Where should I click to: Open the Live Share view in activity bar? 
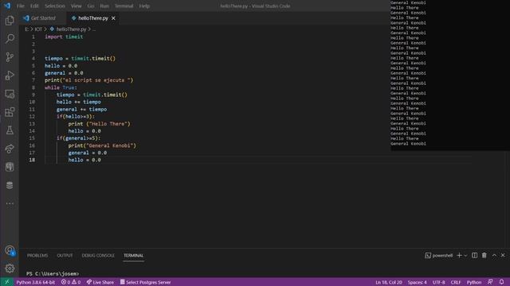coord(10,149)
